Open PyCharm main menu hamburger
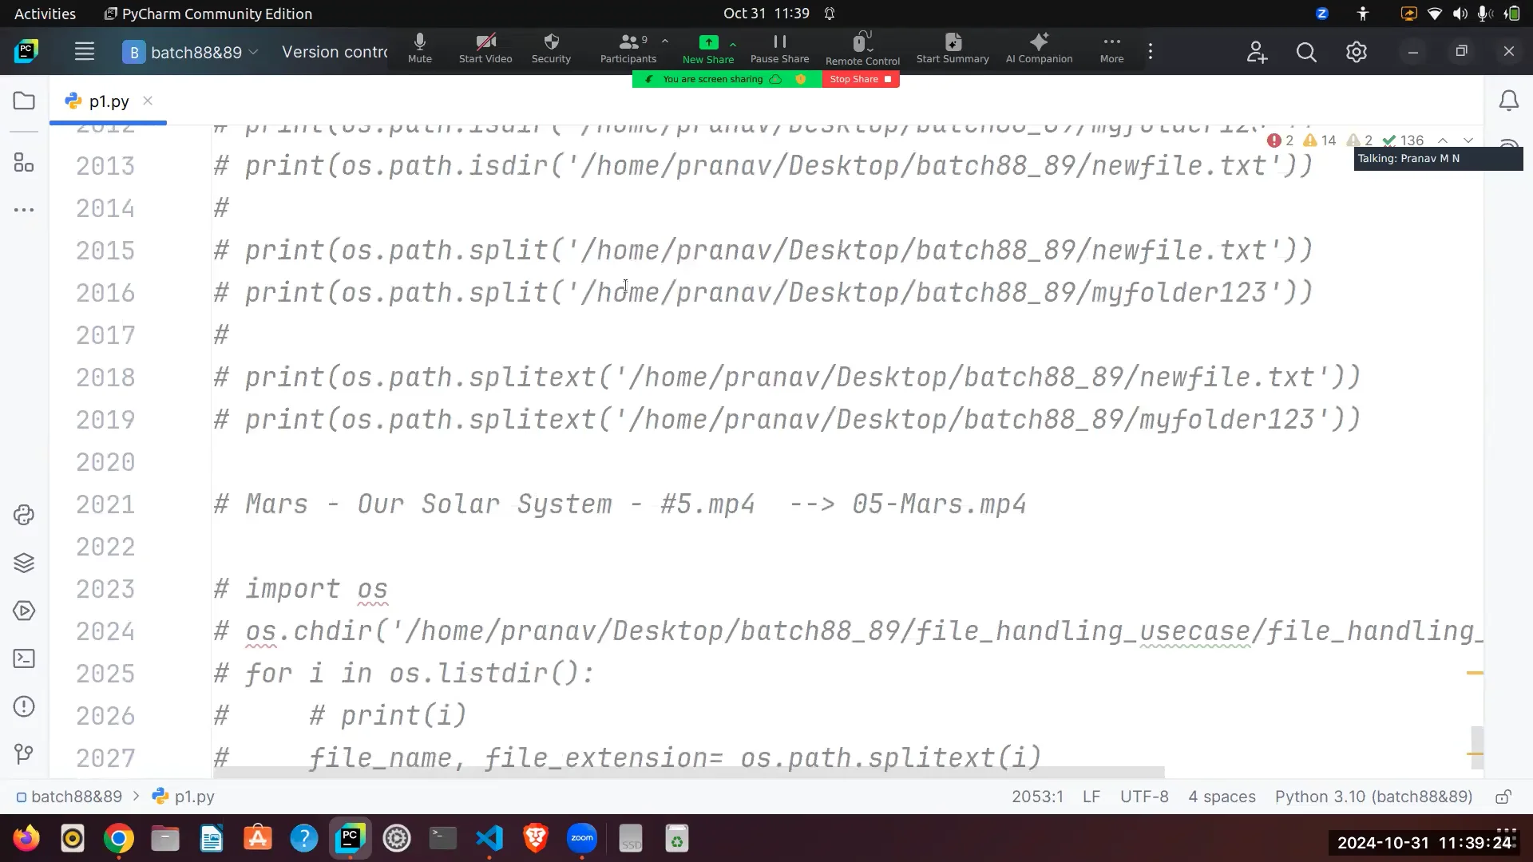 [84, 51]
